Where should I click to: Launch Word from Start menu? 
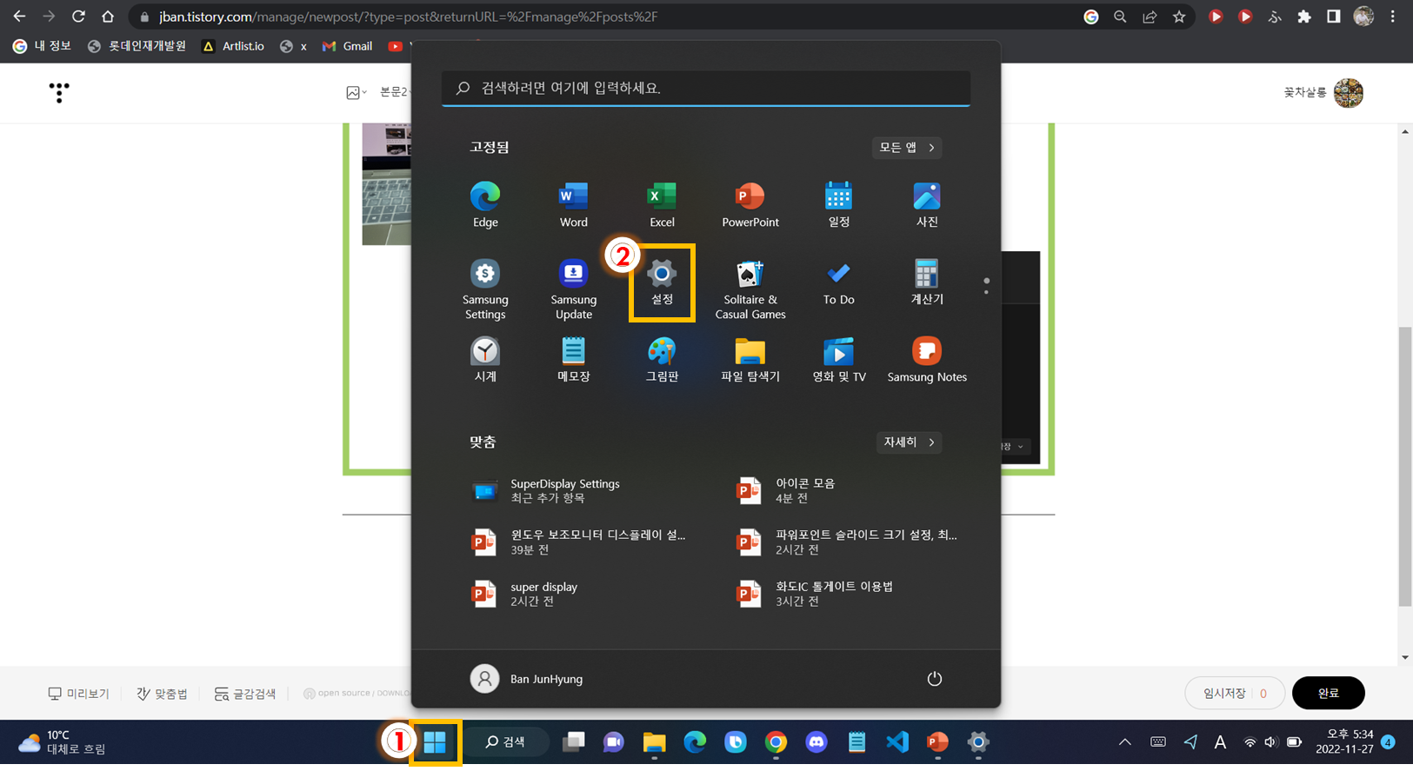tap(573, 205)
